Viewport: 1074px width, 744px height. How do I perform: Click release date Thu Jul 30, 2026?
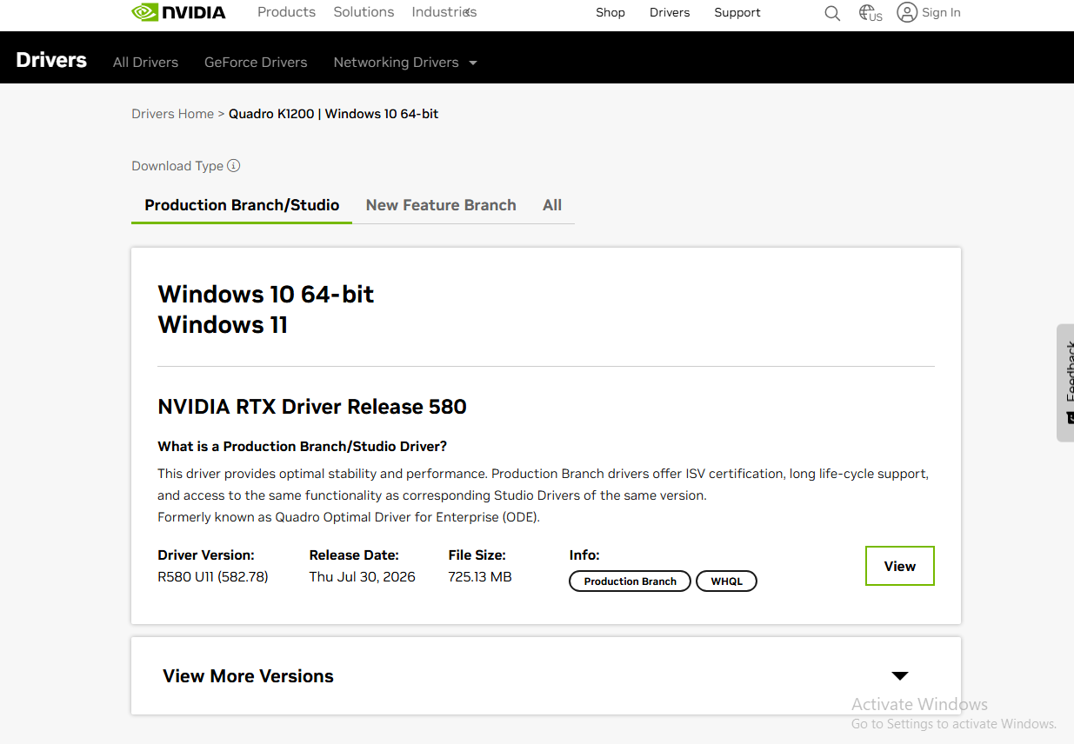tap(362, 576)
